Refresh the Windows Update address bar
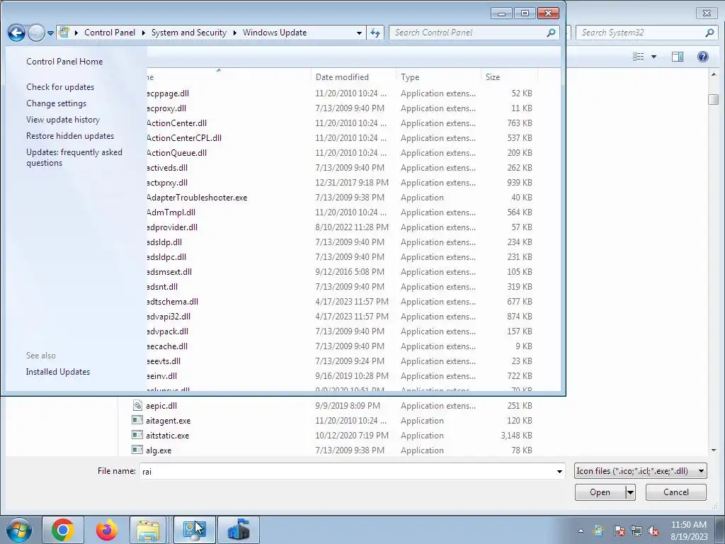The image size is (725, 544). coord(375,33)
